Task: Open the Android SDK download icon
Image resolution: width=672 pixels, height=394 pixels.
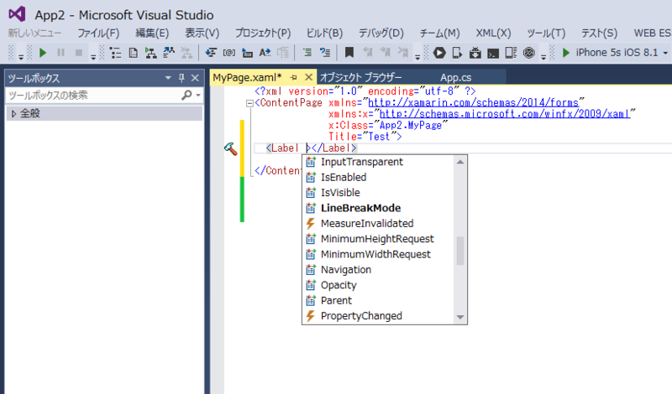Action: [475, 53]
